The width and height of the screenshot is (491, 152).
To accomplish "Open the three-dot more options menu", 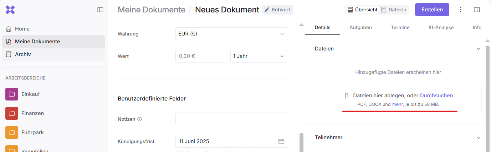I will [461, 10].
